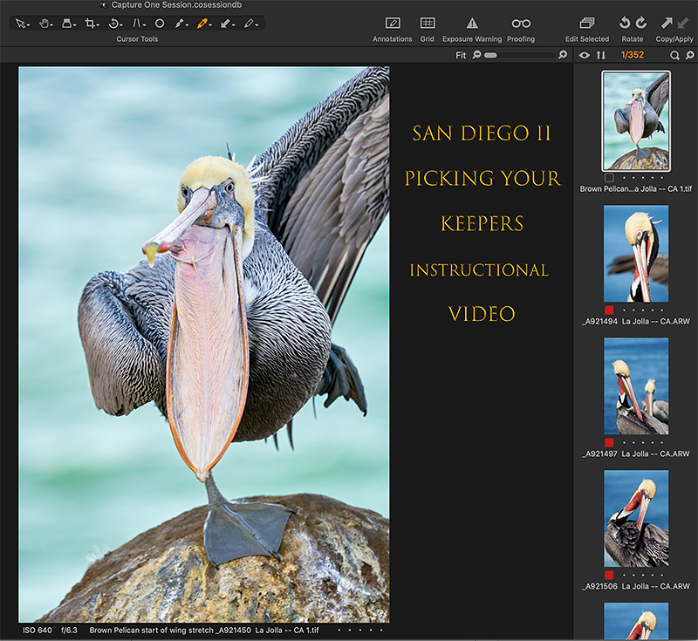This screenshot has width=698, height=641.
Task: Copy adjustments with up-right arrow
Action: click(x=667, y=23)
